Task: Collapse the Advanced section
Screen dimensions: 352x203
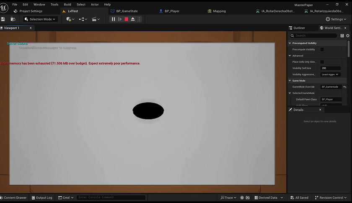Action: pyautogui.click(x=290, y=56)
